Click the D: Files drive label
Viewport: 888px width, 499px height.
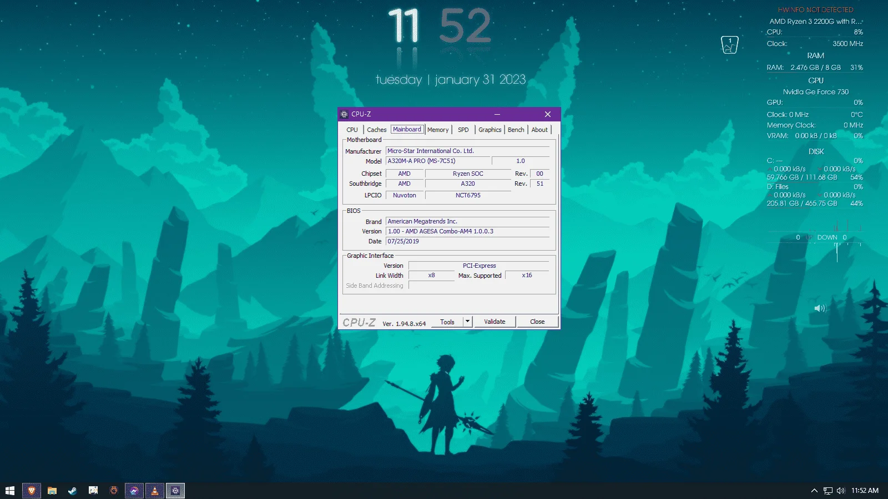pos(778,187)
